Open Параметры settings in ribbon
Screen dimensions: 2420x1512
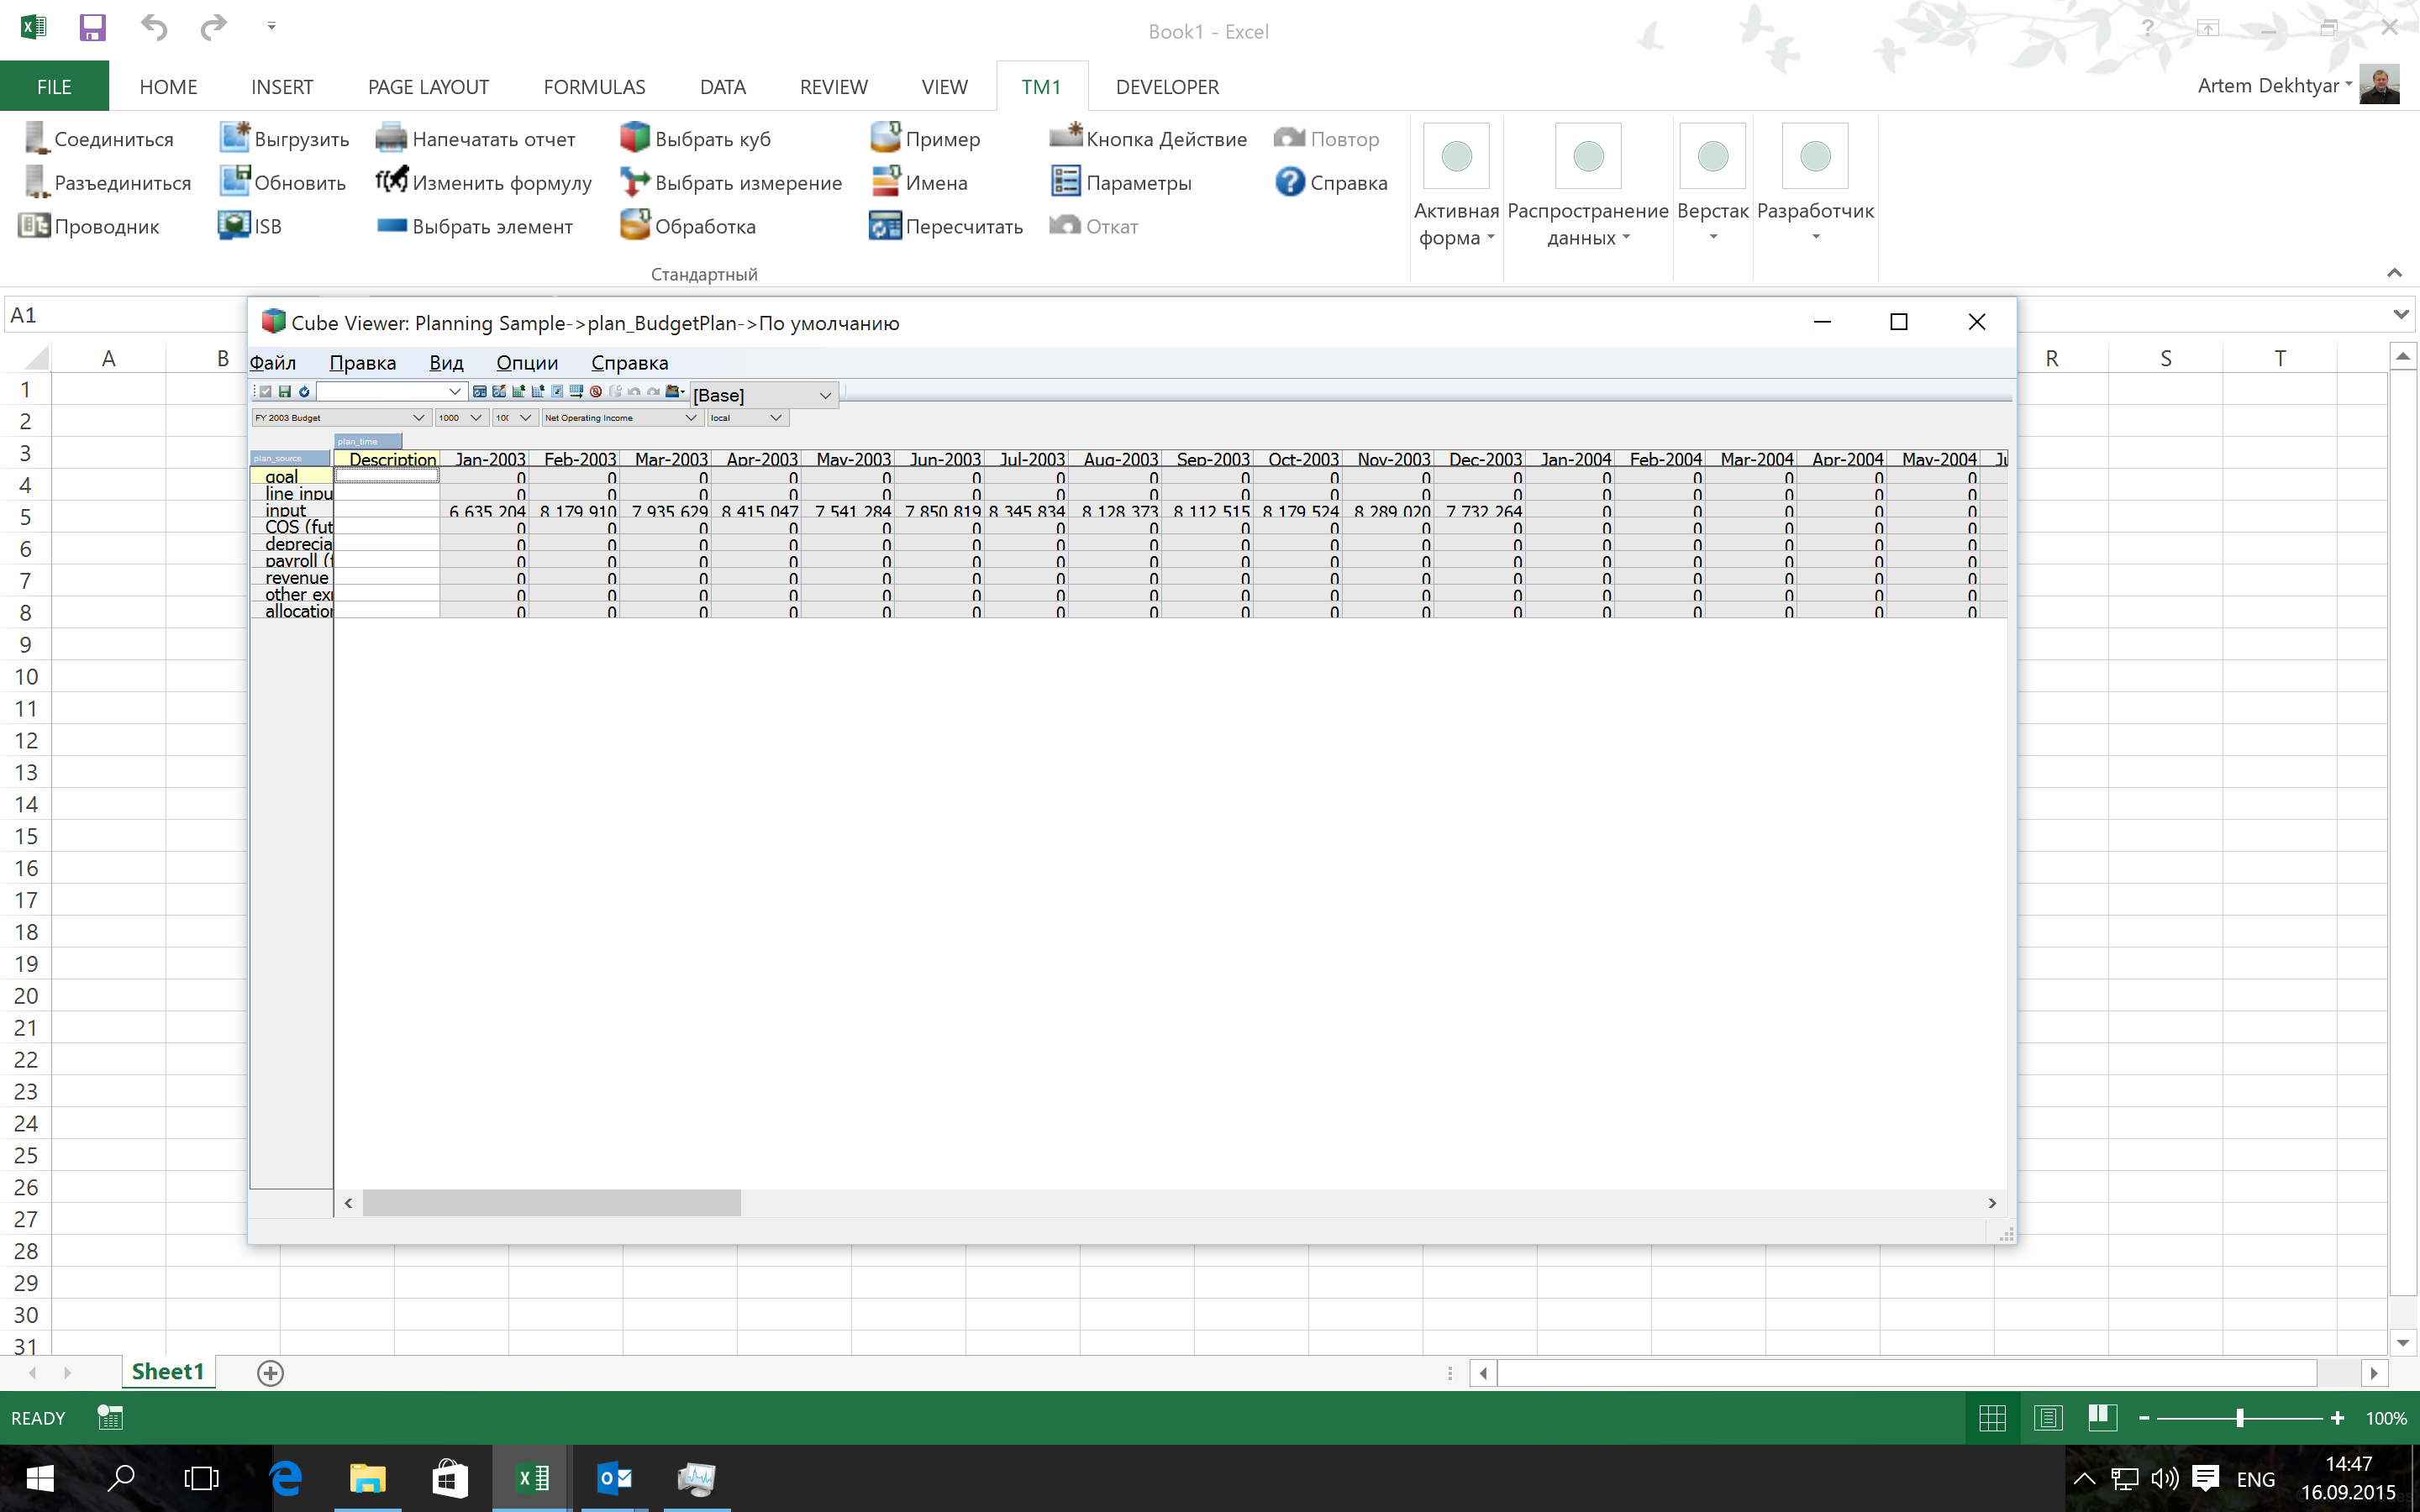(x=1121, y=182)
